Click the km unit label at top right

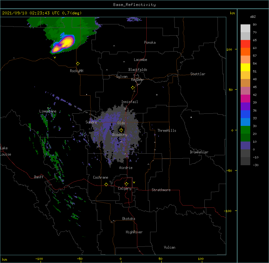(x=232, y=13)
